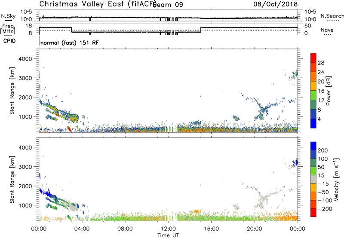The width and height of the screenshot is (344, 238).
Task: Click the '200' label on Velocity colorbar
Action: (x=323, y=150)
